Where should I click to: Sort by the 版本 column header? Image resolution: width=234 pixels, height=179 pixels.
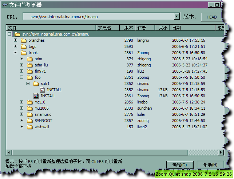pos(128,28)
